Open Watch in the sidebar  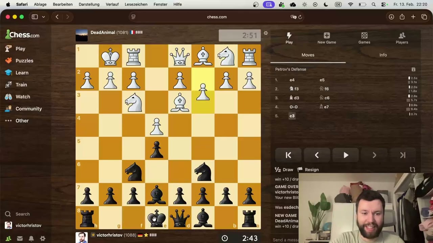(18, 97)
